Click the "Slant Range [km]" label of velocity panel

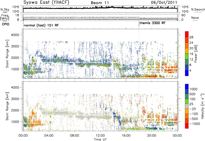pyautogui.click(x=7, y=106)
